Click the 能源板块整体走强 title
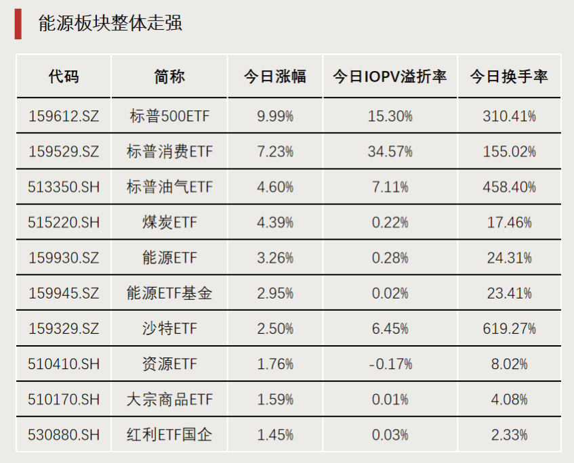The image size is (574, 463). (110, 23)
